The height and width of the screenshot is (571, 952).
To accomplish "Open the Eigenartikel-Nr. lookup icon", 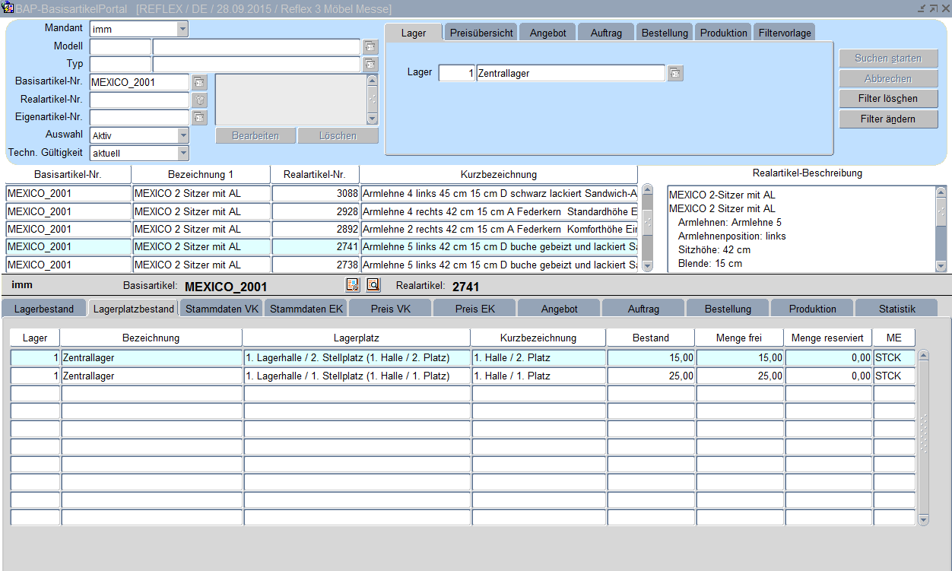I will click(x=199, y=117).
